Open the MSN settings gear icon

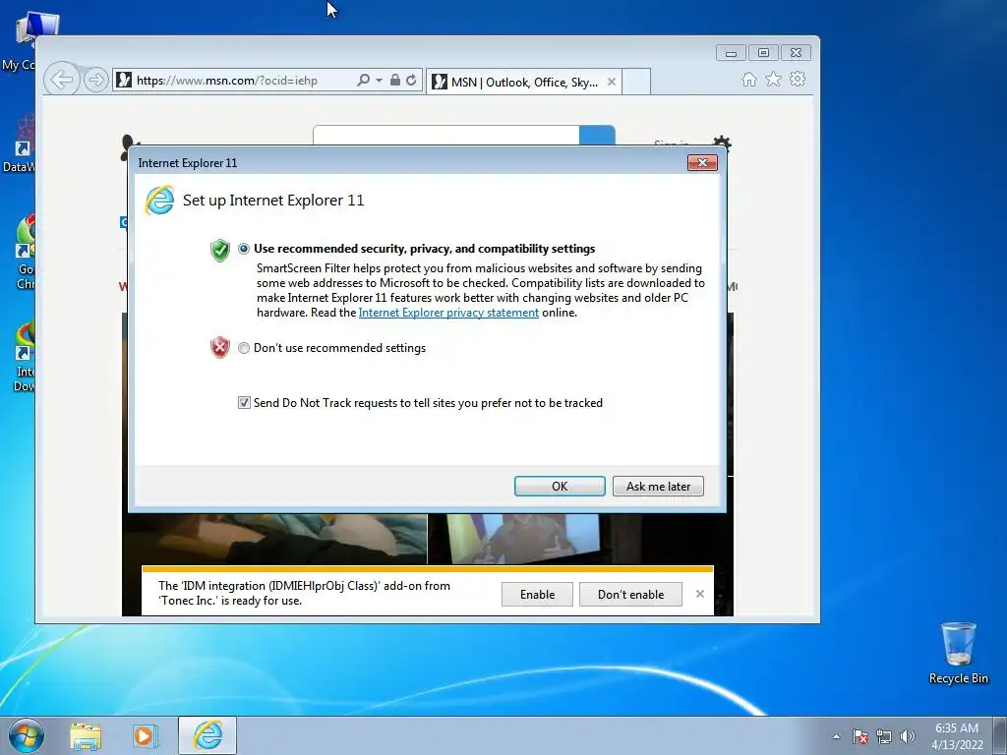(722, 142)
